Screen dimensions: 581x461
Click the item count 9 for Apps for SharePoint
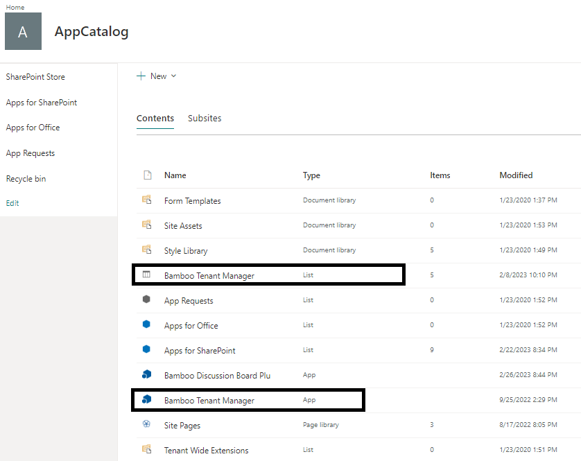point(432,350)
